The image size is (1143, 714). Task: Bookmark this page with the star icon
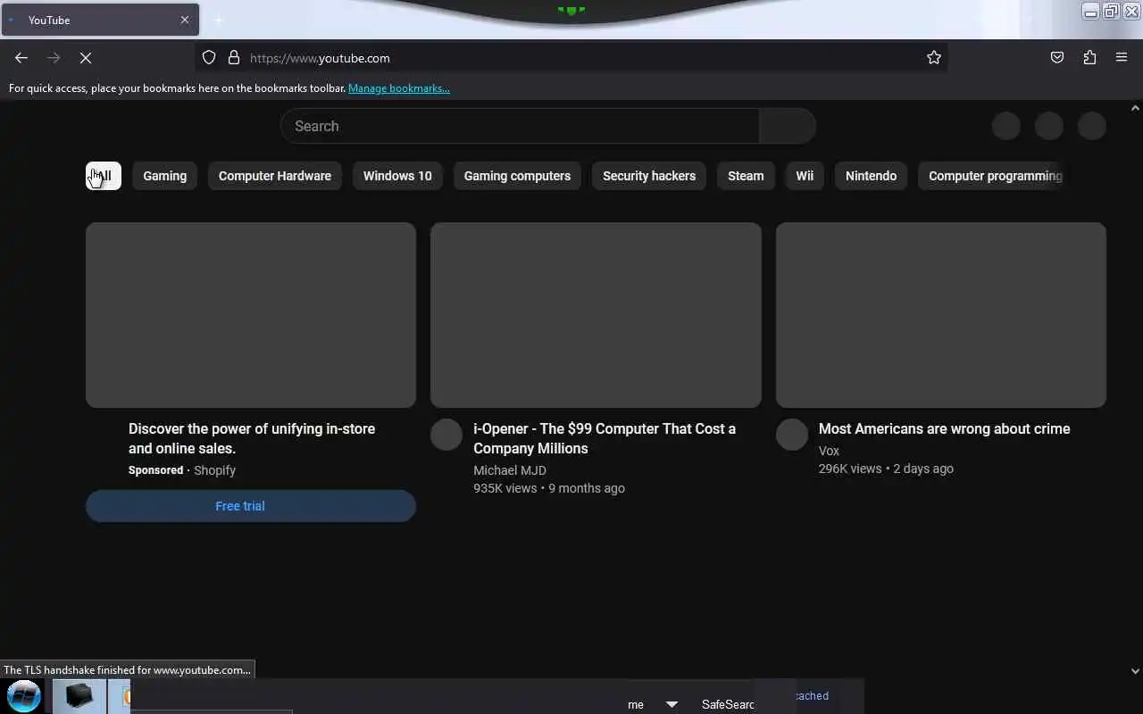click(x=934, y=58)
